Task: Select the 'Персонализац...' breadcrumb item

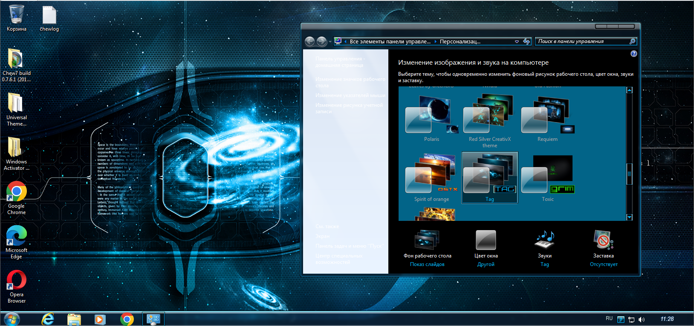Action: click(x=460, y=42)
